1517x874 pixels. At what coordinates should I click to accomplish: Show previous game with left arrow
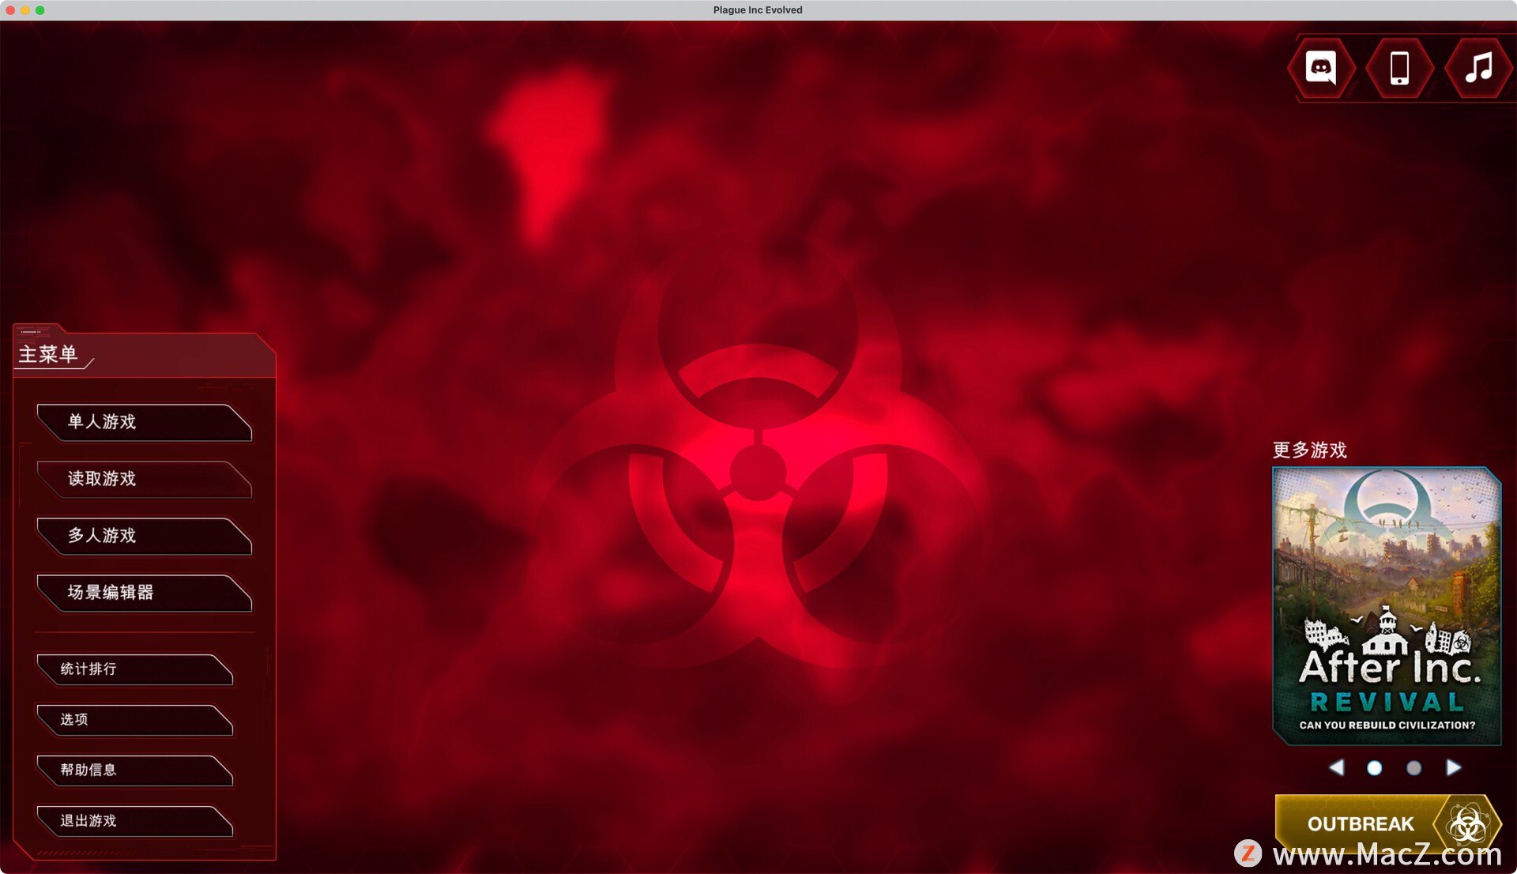(1336, 768)
